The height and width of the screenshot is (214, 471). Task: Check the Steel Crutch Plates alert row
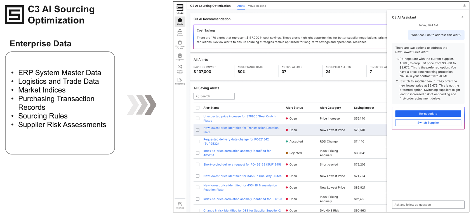pos(198,118)
